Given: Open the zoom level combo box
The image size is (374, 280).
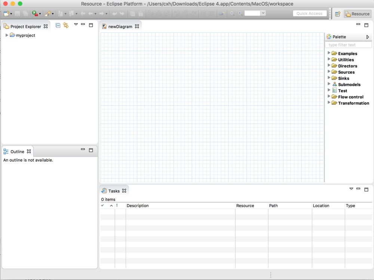Looking at the screenshot, I should pyautogui.click(x=264, y=13).
